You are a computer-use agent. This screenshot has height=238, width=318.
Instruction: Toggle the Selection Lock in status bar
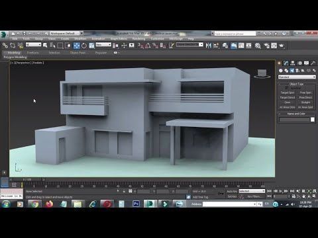[124, 191]
